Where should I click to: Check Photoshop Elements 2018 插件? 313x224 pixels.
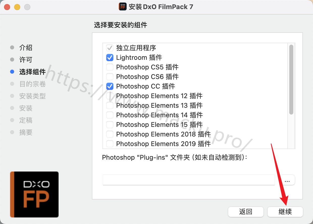[110, 134]
